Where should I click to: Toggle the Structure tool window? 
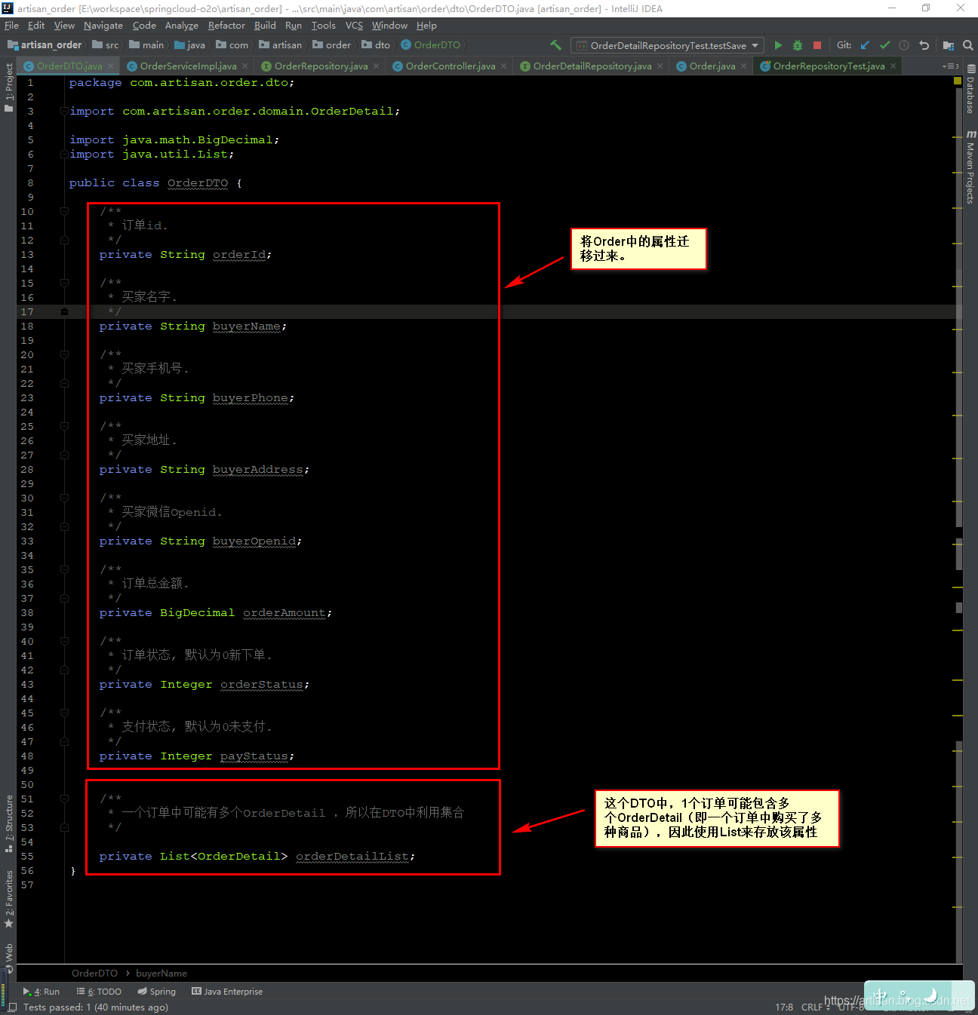pos(8,823)
